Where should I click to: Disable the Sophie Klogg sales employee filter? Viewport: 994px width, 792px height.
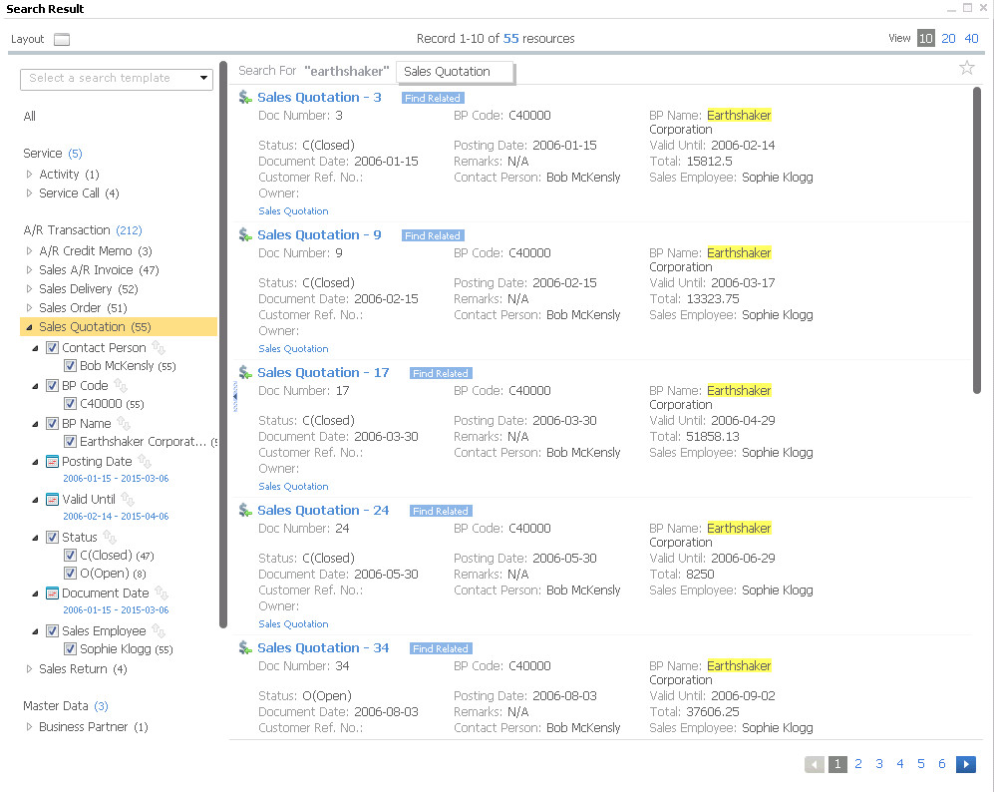70,648
